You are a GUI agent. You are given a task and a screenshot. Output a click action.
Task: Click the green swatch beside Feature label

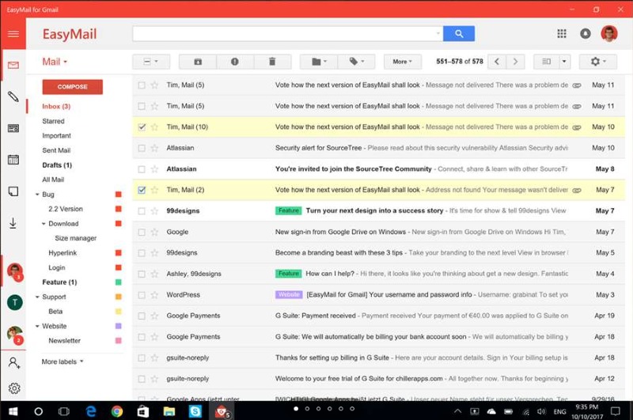(x=118, y=282)
